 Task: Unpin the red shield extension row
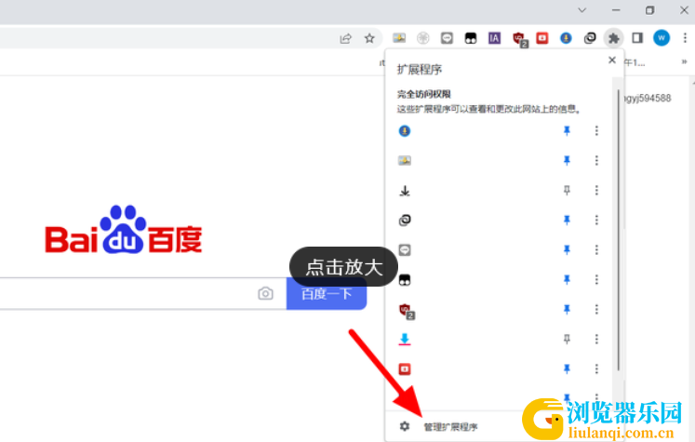pyautogui.click(x=567, y=310)
